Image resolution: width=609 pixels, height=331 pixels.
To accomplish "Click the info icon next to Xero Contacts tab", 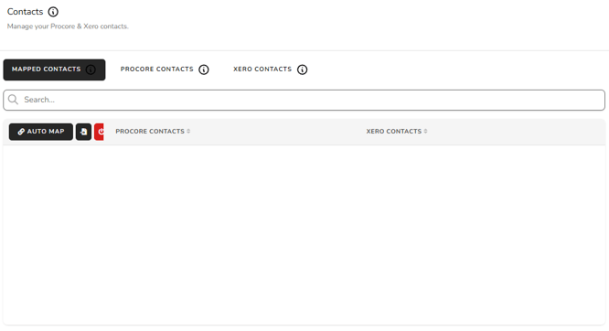I will click(302, 69).
